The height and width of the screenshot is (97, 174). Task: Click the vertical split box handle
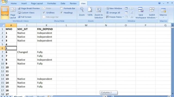[x=173, y=27]
